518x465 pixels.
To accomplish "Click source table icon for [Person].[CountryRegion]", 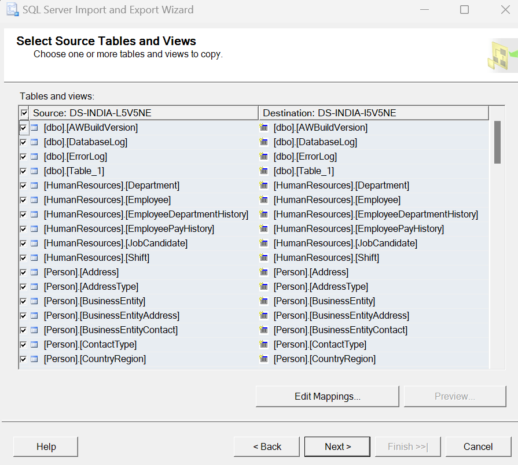I will (34, 359).
